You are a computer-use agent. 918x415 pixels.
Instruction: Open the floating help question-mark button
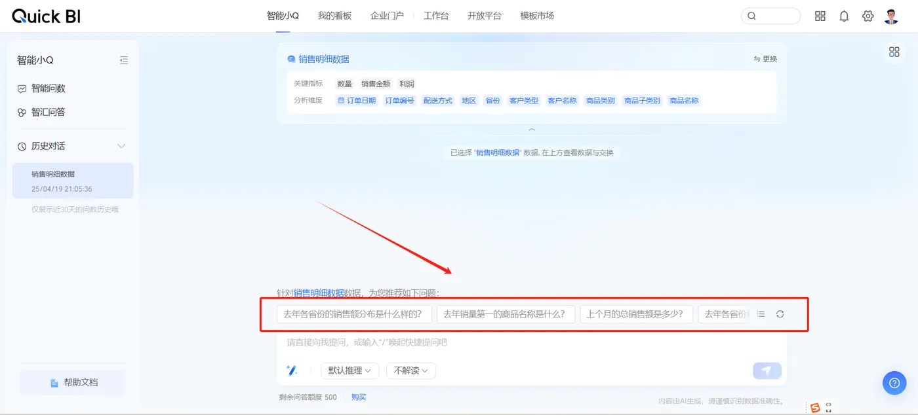point(894,382)
